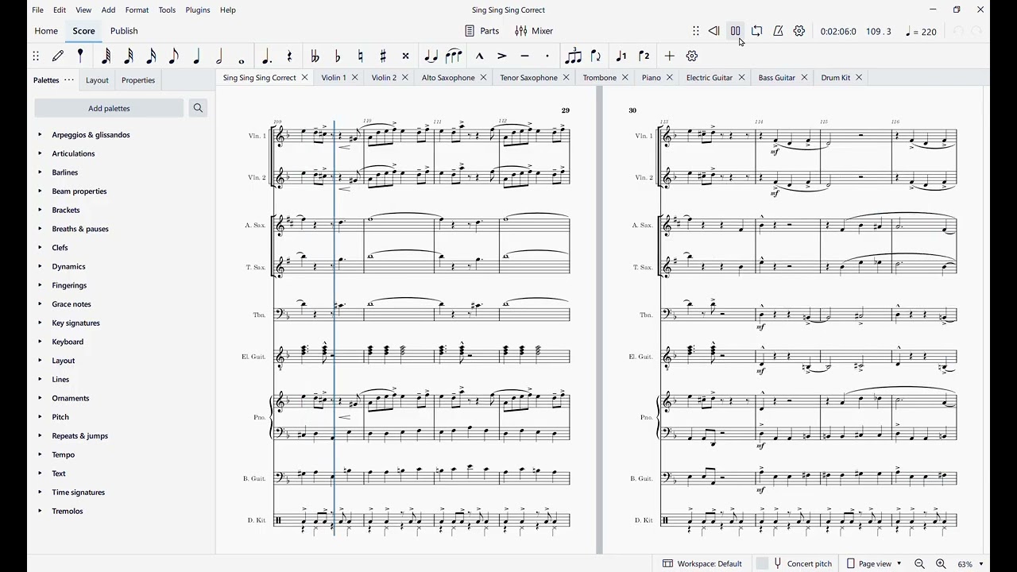The image size is (1017, 572).
Task: Open the Parts dialog
Action: tap(482, 31)
